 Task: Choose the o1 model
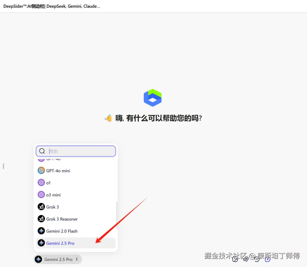[x=76, y=183]
